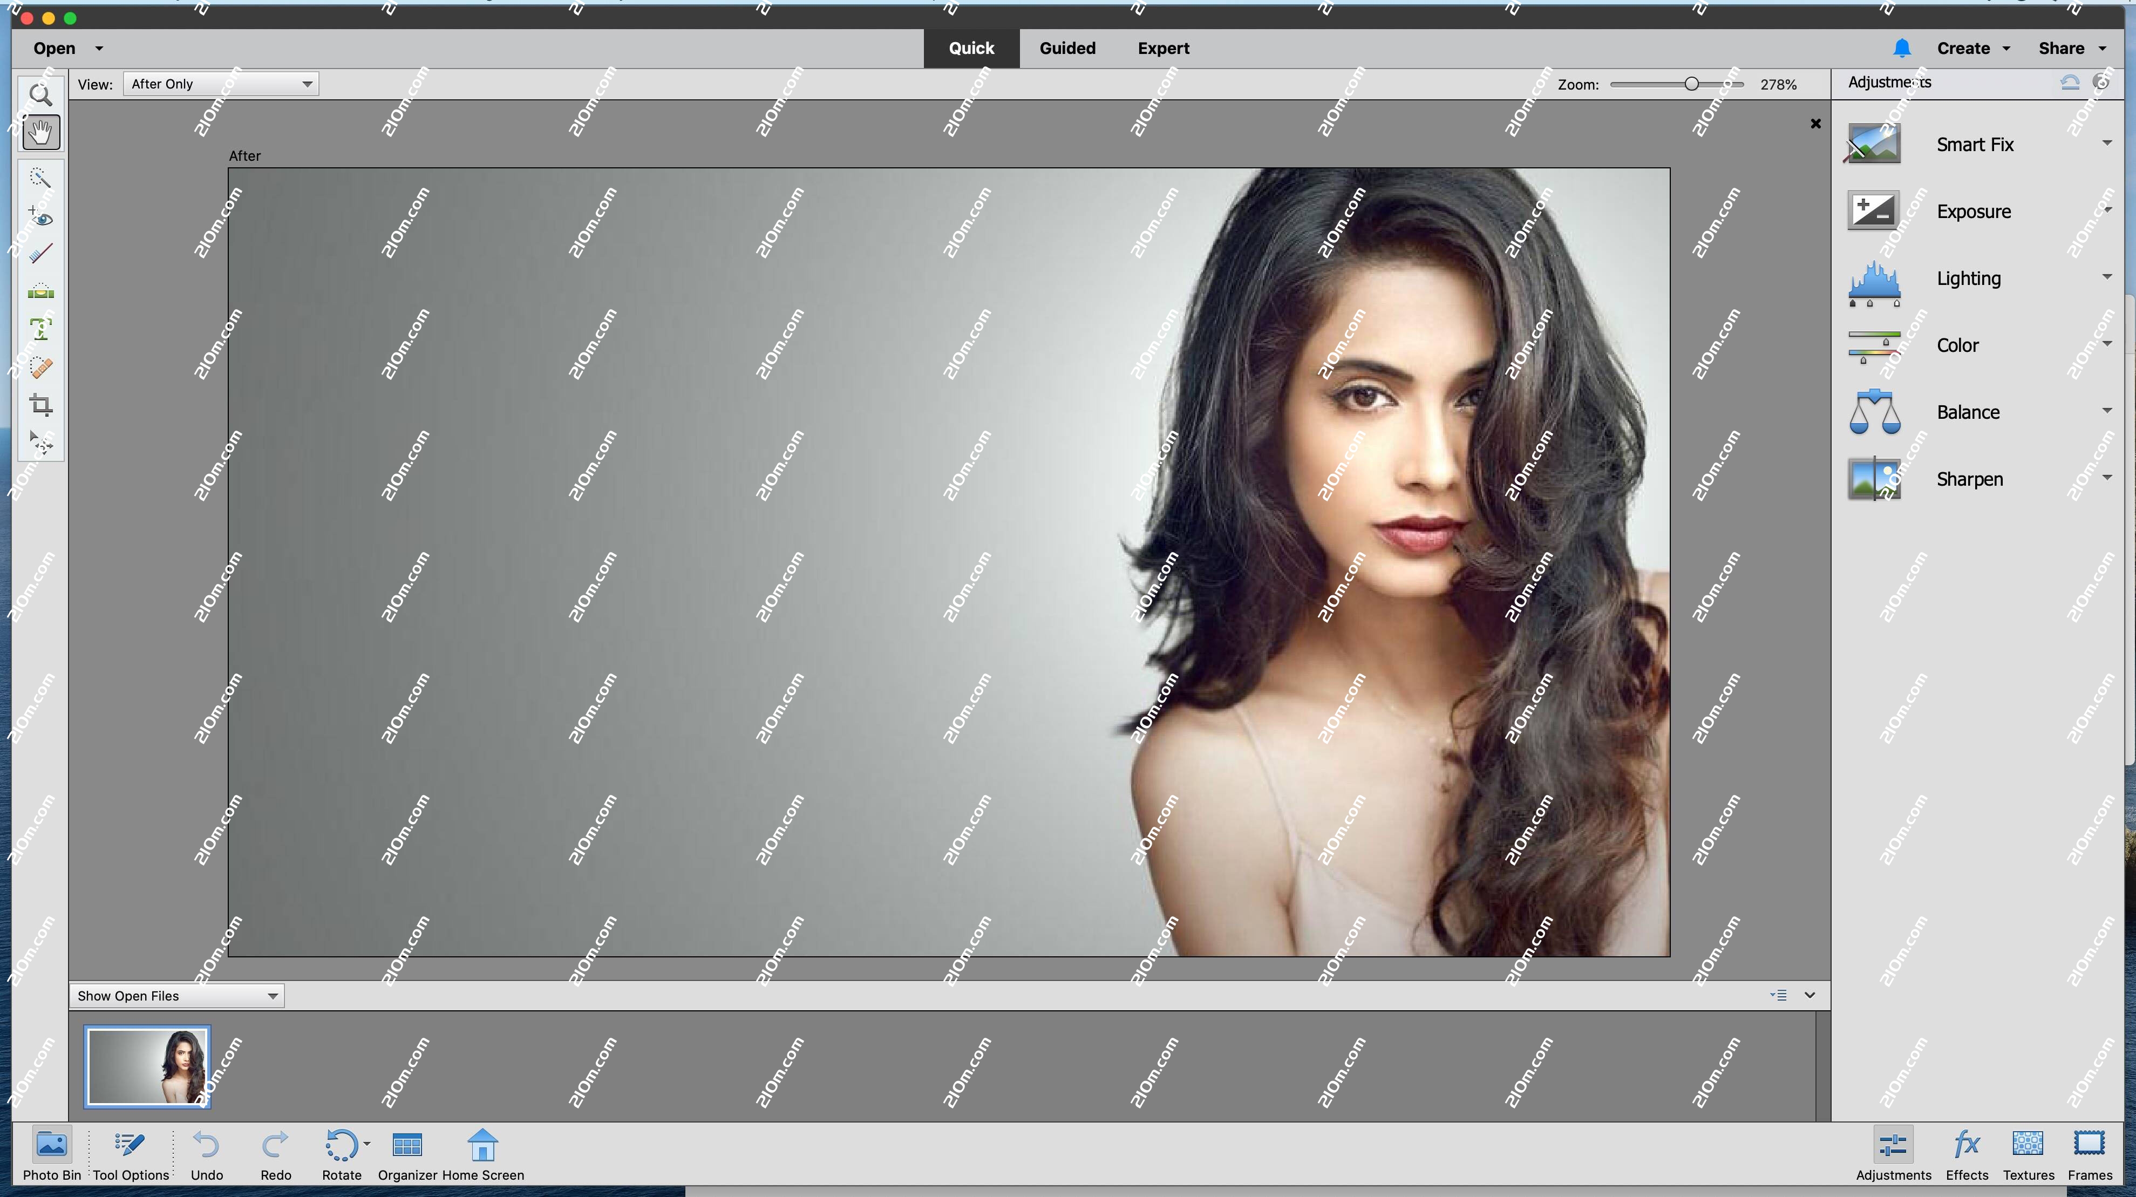Show the Frames panel
Image resolution: width=2136 pixels, height=1197 pixels.
tap(2090, 1153)
